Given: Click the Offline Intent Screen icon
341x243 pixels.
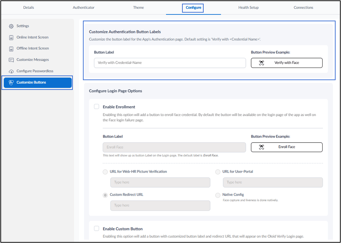Looking at the screenshot, I should (11, 48).
